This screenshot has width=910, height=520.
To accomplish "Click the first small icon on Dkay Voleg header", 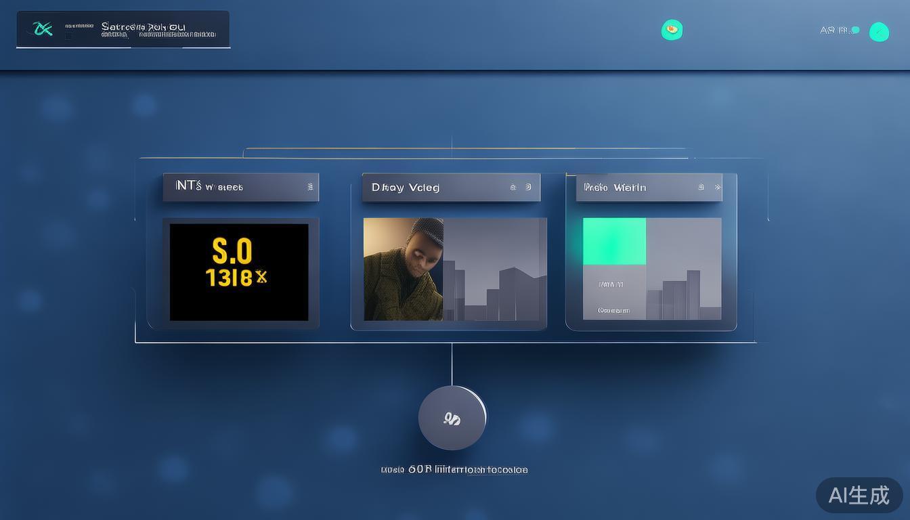I will pos(513,188).
